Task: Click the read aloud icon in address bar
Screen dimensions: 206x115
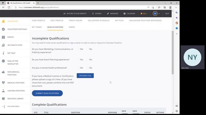Action: (148, 7)
